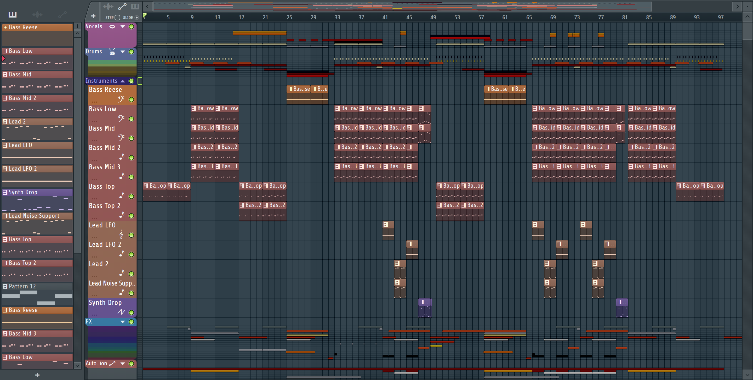
Task: Click the automation icon on Auto..ion group
Action: pos(112,364)
